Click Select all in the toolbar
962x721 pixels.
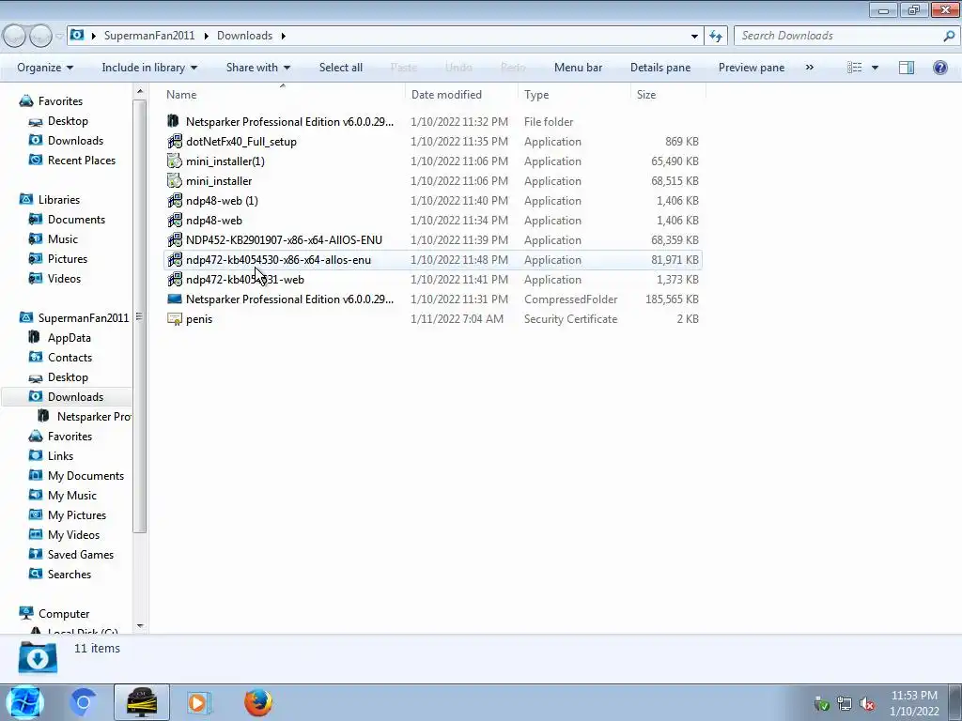(340, 68)
